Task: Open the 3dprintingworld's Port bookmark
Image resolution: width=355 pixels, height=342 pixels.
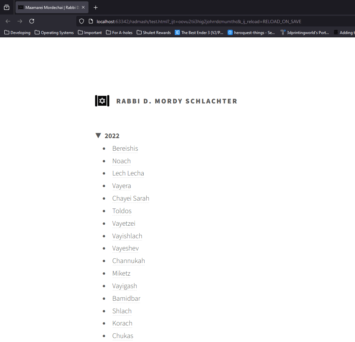Action: pyautogui.click(x=305, y=33)
